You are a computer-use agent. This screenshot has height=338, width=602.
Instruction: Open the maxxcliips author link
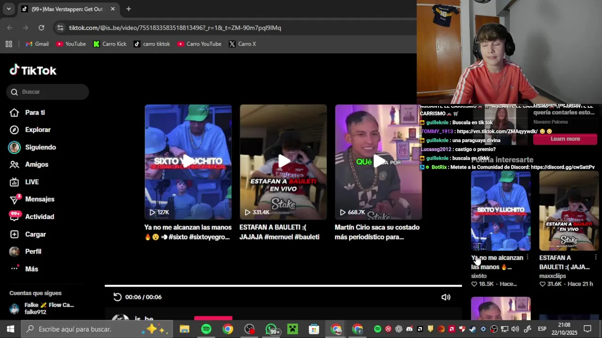pyautogui.click(x=553, y=276)
